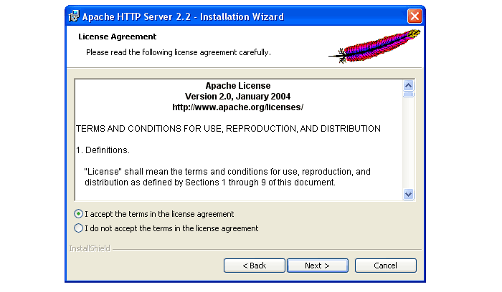This screenshot has width=502, height=292.
Task: Proceed by pressing 'Next >'
Action: point(317,266)
